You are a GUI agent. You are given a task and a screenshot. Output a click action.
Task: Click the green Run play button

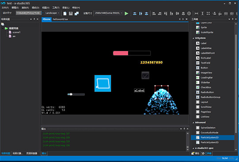tap(126, 13)
